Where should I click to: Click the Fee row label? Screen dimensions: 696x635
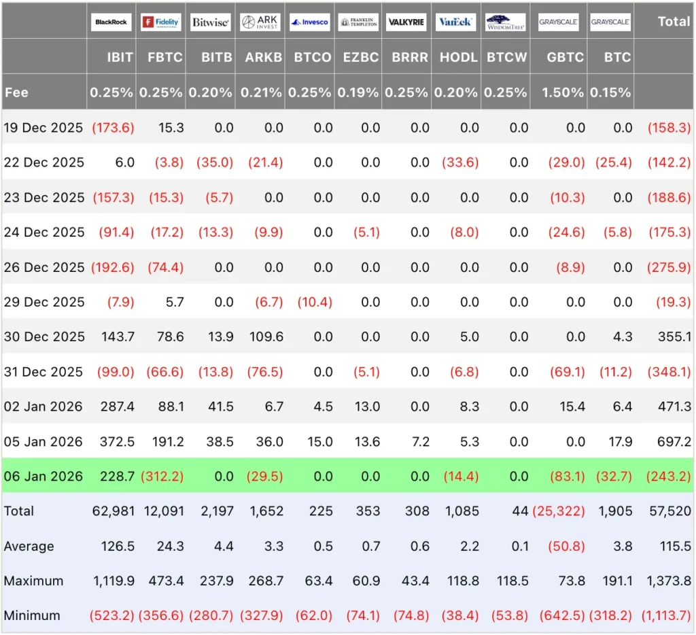(x=16, y=92)
